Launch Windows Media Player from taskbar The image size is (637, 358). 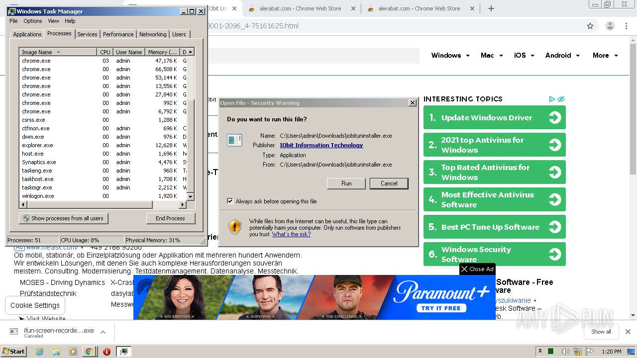(73, 352)
